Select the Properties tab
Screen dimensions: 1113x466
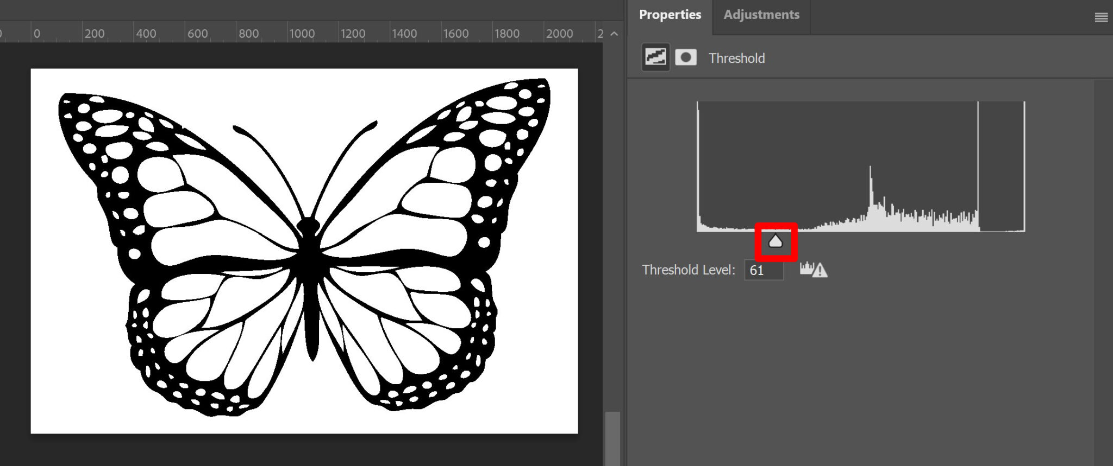point(670,15)
